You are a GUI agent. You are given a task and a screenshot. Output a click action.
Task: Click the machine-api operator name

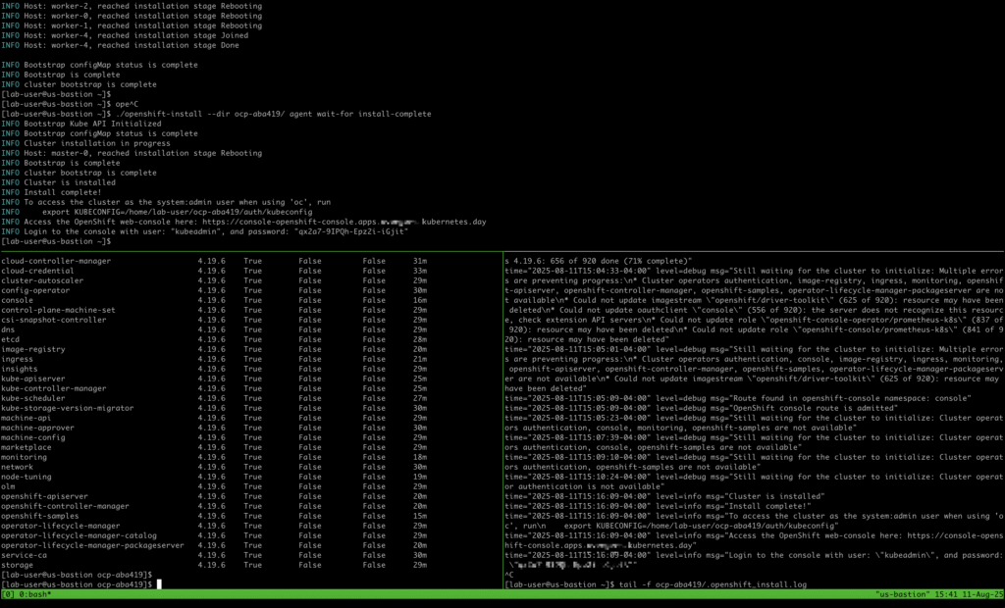pyautogui.click(x=26, y=418)
